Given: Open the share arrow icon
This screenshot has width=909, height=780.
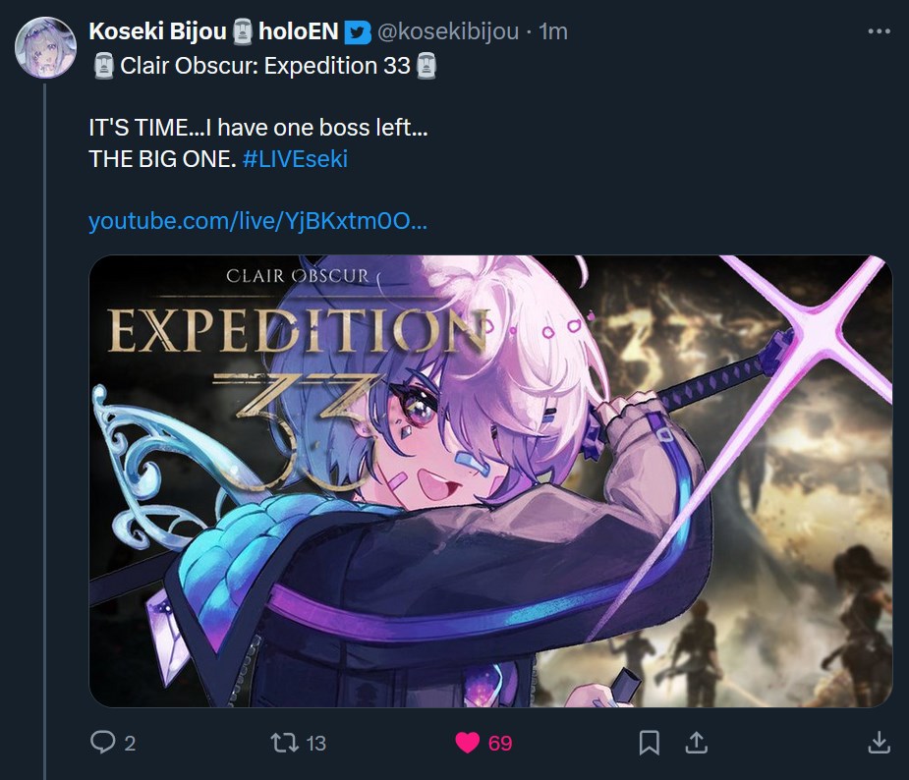Looking at the screenshot, I should (x=696, y=743).
